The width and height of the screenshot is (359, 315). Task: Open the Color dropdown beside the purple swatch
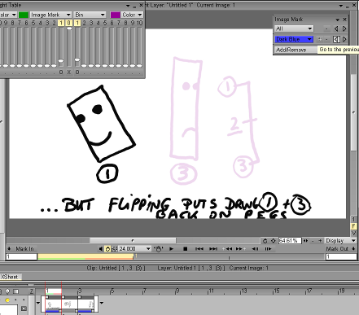[132, 15]
